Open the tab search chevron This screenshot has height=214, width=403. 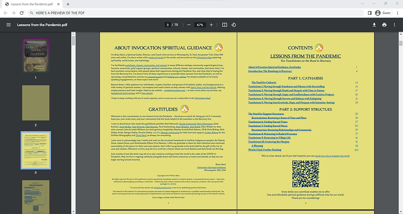click(362, 4)
